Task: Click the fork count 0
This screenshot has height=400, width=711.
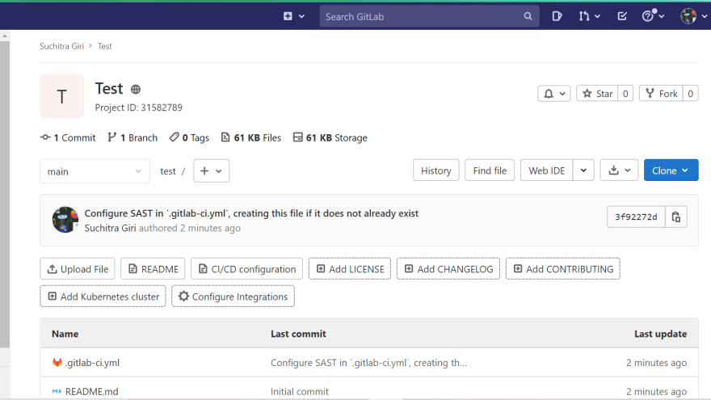Action: coord(691,94)
